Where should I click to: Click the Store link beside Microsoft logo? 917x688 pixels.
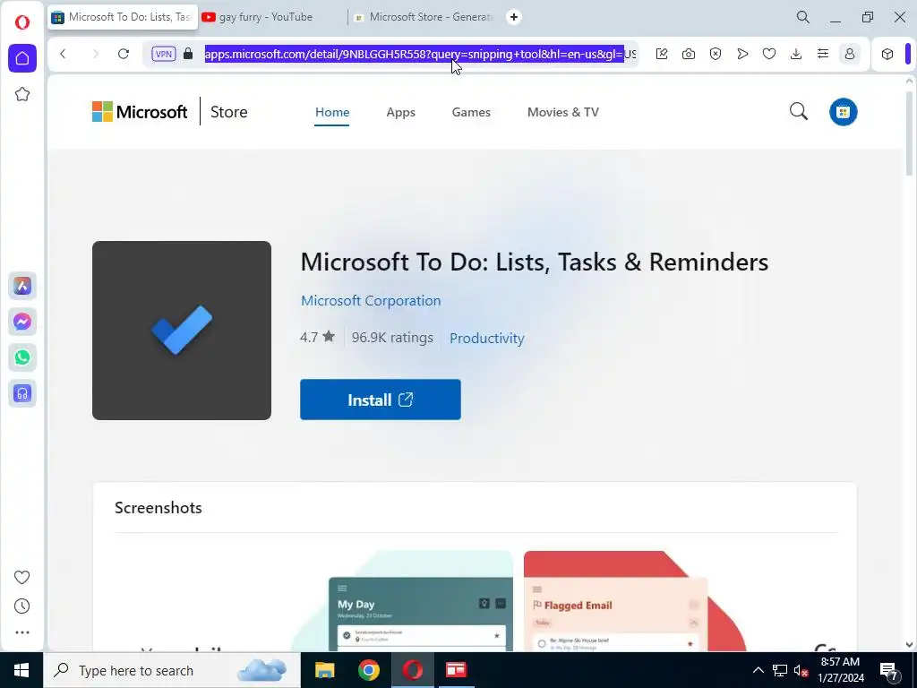(x=228, y=112)
